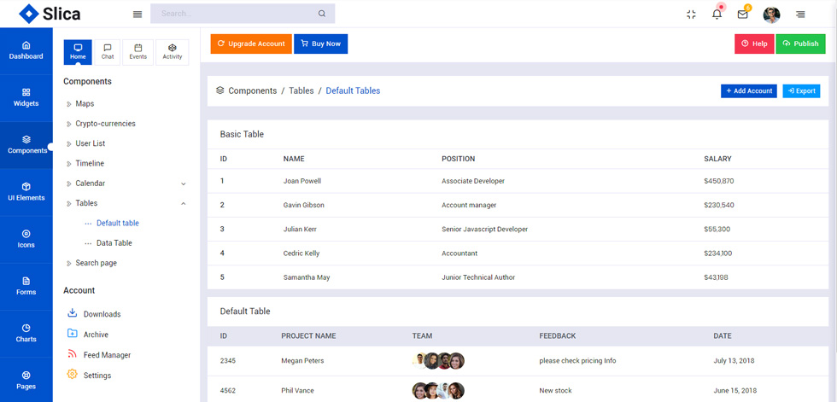Click Components breadcrumb link

[x=253, y=90]
